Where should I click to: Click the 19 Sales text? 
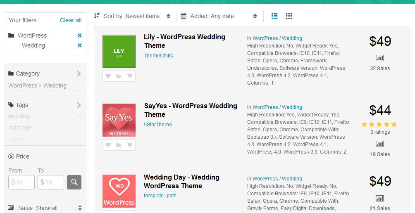pyautogui.click(x=380, y=154)
